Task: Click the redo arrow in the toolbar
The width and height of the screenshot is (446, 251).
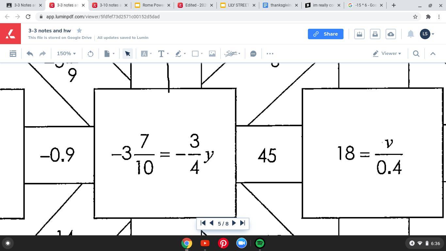Action: 42,54
